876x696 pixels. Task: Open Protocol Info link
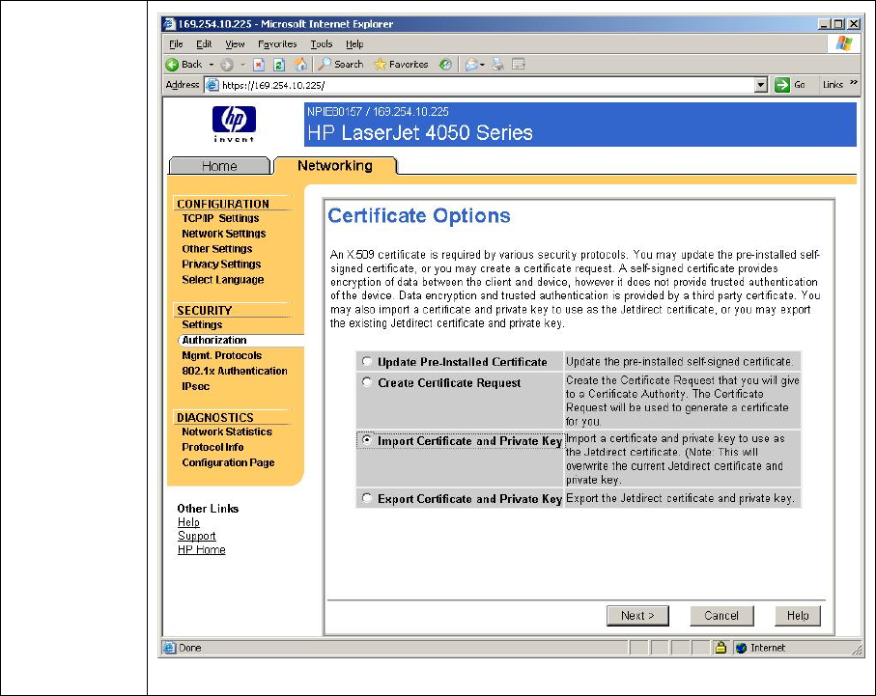[x=212, y=447]
